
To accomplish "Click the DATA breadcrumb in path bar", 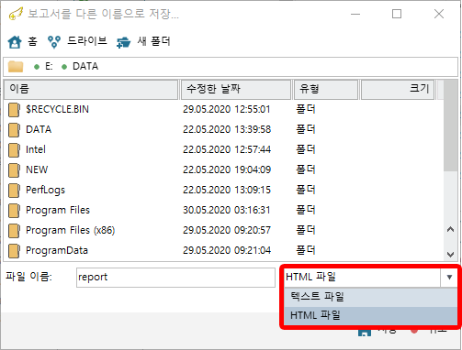I will pos(85,66).
